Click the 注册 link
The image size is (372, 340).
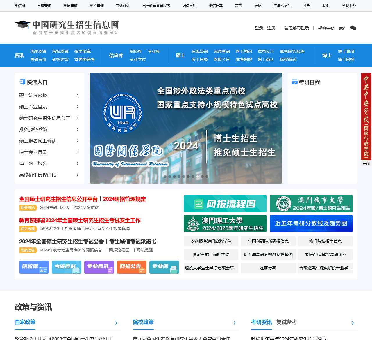point(271,28)
